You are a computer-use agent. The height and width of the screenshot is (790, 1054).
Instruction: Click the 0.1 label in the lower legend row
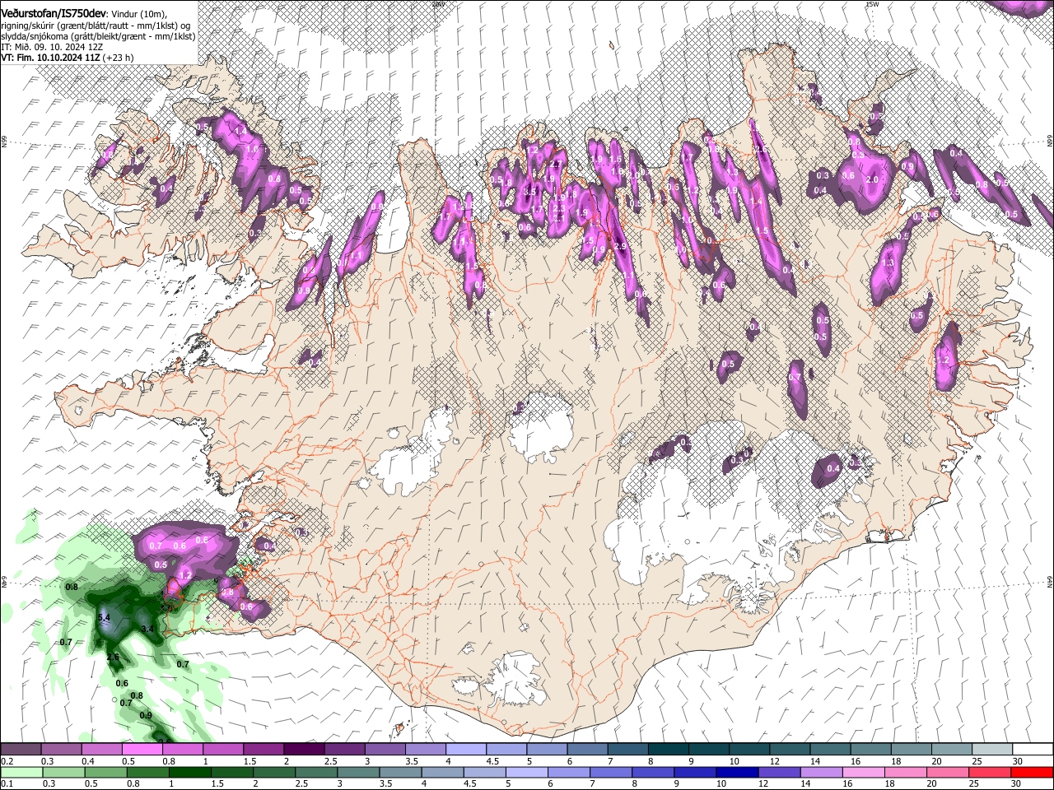pos(7,783)
